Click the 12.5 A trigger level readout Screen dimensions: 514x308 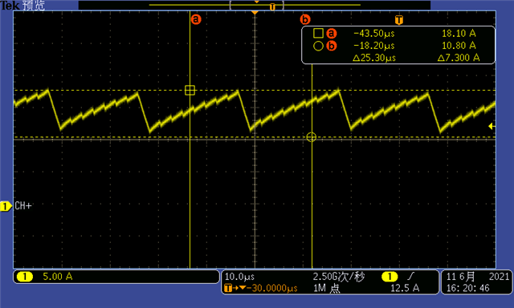405,289
